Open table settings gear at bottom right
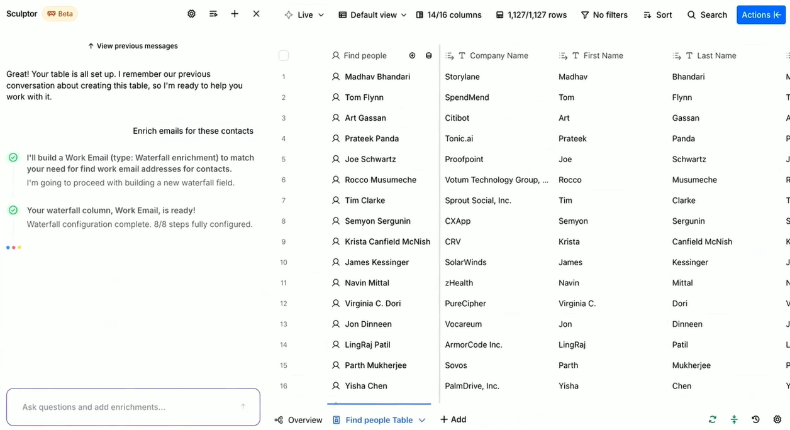The image size is (790, 430). point(777,419)
